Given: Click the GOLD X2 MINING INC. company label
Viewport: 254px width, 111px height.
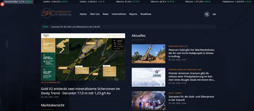Looking at the screenshot, I should (x=51, y=82).
